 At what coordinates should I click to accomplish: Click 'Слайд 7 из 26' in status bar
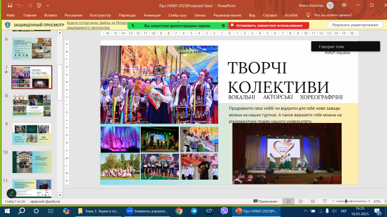pyautogui.click(x=15, y=201)
